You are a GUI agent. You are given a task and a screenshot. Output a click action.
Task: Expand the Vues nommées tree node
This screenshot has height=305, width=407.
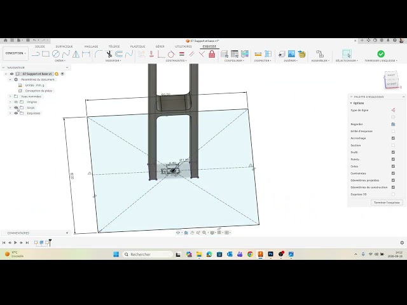10,97
